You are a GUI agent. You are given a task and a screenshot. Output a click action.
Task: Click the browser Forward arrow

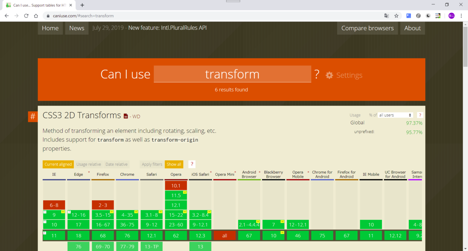(x=16, y=16)
